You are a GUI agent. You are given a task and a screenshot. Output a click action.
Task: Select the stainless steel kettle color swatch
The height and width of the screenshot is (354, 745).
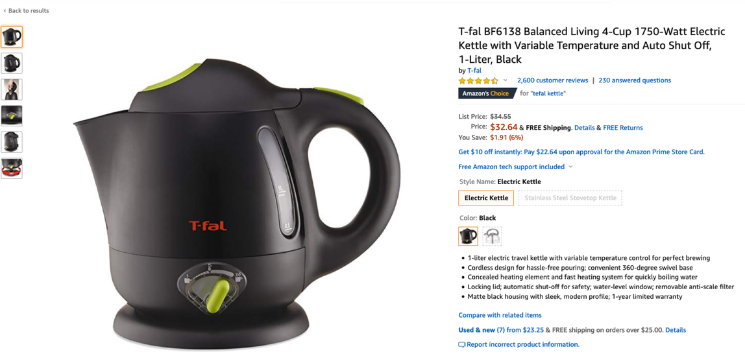[492, 236]
